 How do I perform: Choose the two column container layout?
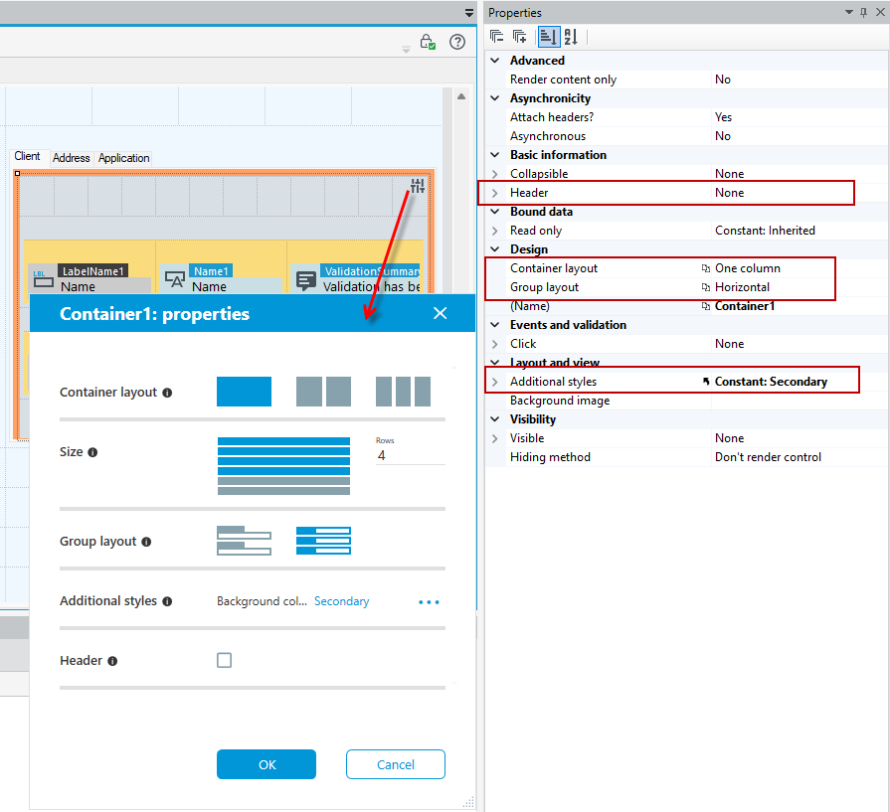(323, 392)
